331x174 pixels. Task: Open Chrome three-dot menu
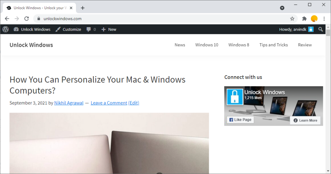tap(324, 18)
